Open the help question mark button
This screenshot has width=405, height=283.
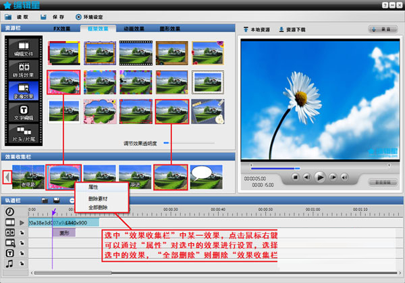385,5
